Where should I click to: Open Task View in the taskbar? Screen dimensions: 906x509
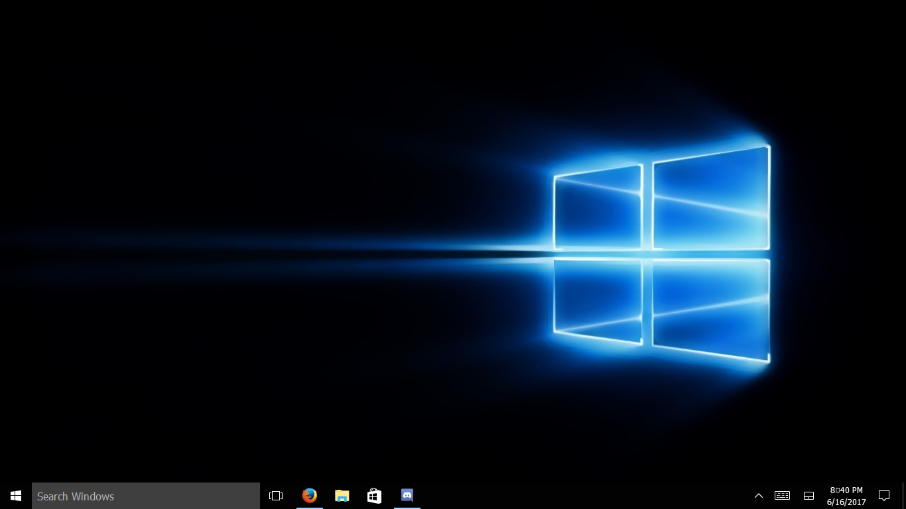point(276,496)
